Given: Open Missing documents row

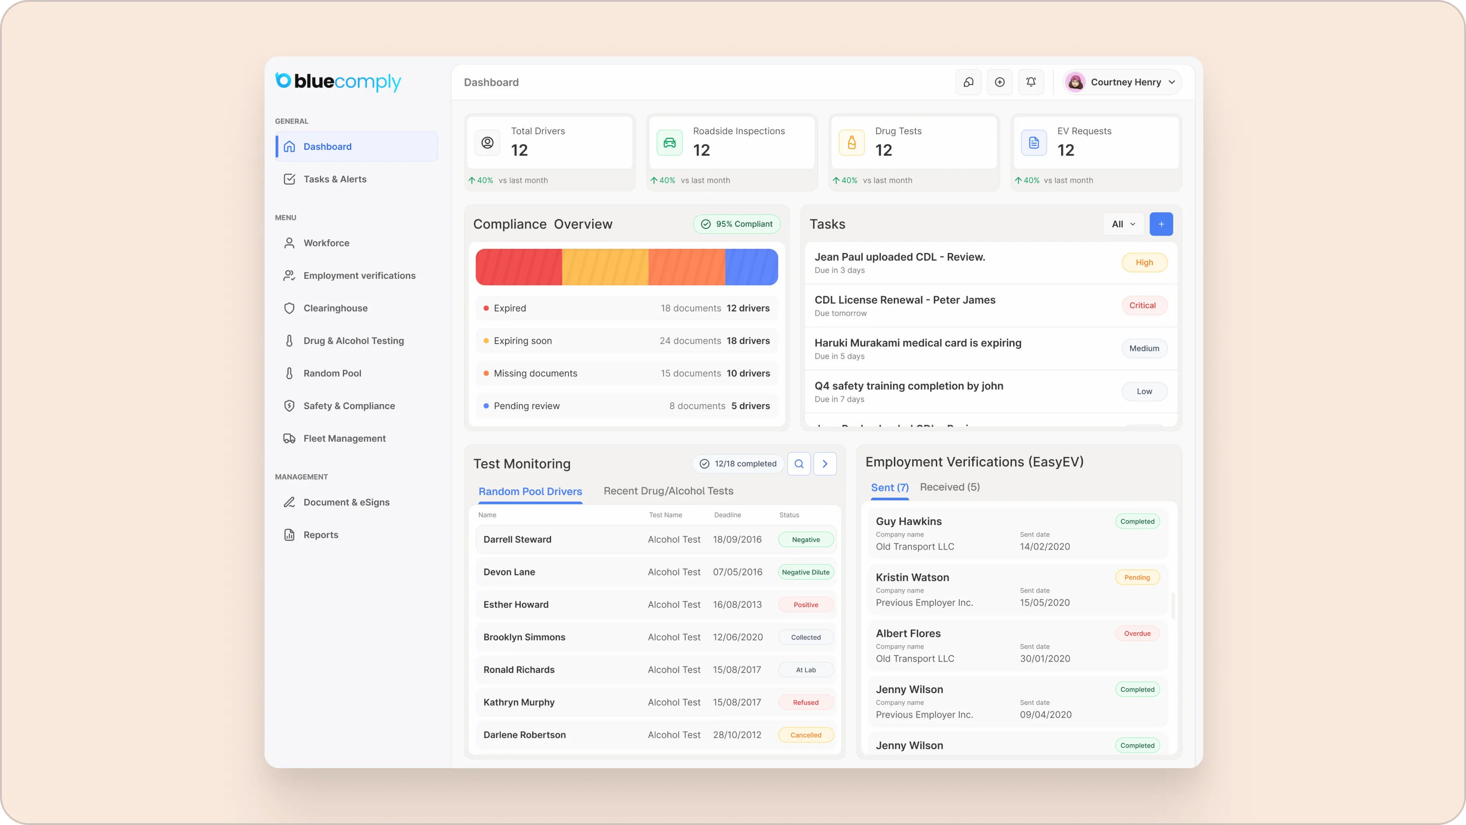Looking at the screenshot, I should click(627, 373).
